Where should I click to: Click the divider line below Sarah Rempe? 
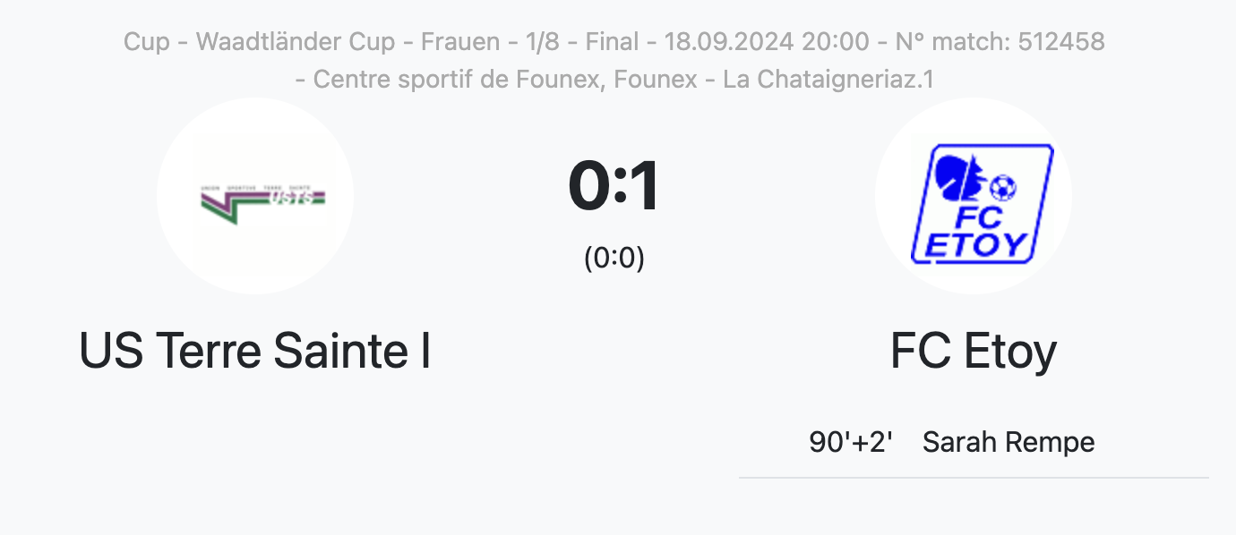pyautogui.click(x=974, y=478)
